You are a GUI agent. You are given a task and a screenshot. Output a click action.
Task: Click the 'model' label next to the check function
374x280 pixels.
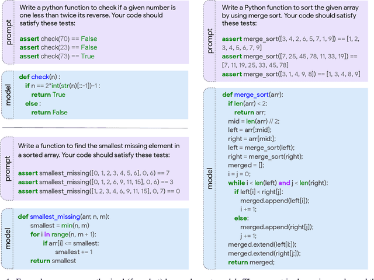click(8, 94)
